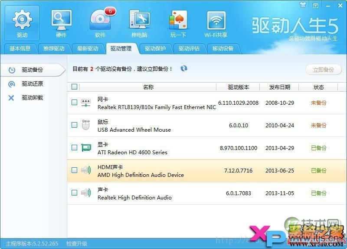Image resolution: width=347 pixels, height=249 pixels.
Task: Open the Wi-Fi共享 sharing icon
Action: click(216, 24)
